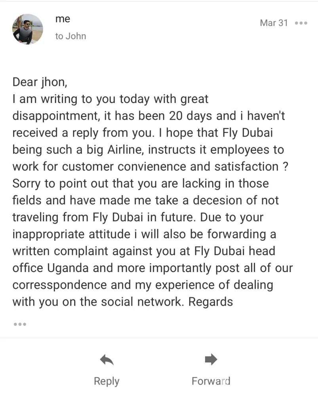Click the Reply arrow icon
Image resolution: width=318 pixels, height=396 pixels.
107,360
